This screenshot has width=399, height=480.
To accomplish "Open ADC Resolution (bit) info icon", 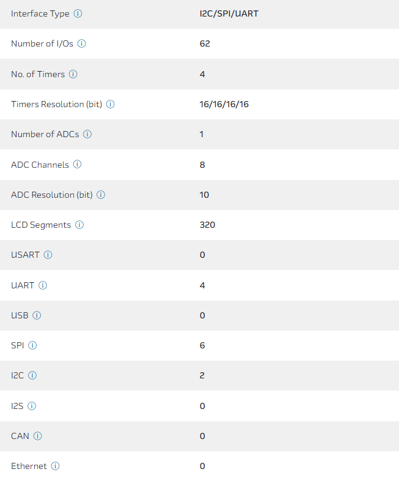I will tap(101, 195).
